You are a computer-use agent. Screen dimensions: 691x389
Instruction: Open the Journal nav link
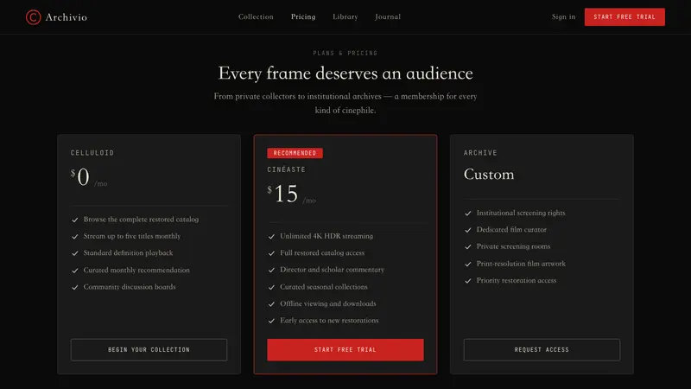click(x=388, y=16)
